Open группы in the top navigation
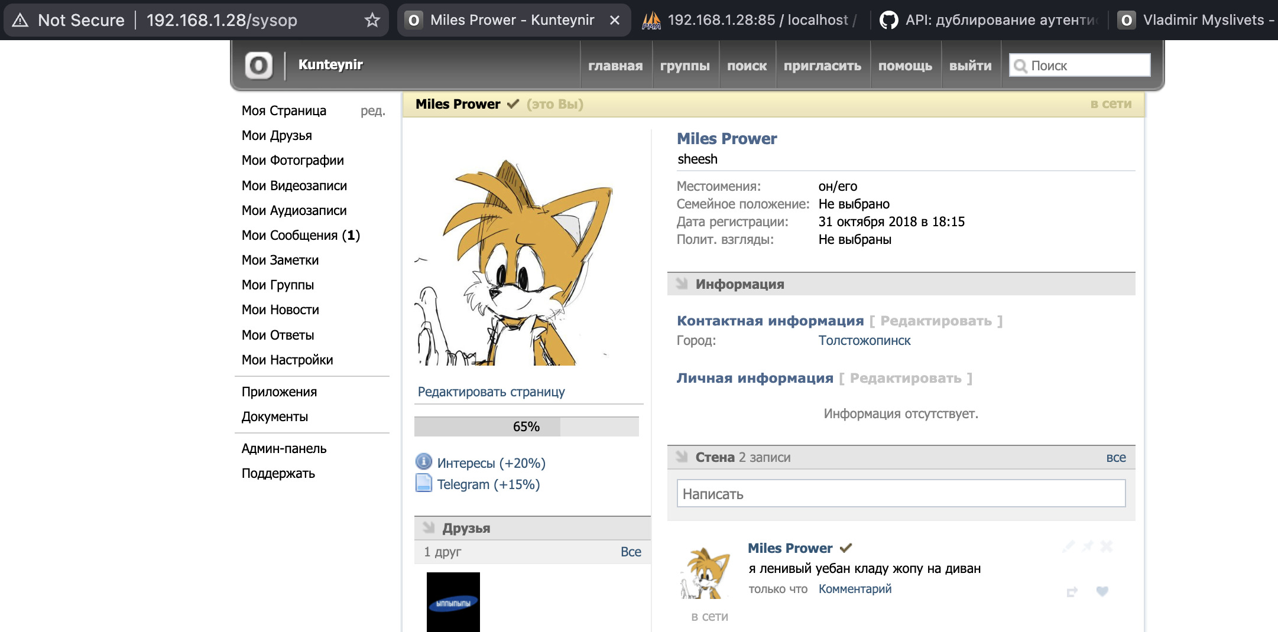Image resolution: width=1278 pixels, height=632 pixels. [x=685, y=66]
